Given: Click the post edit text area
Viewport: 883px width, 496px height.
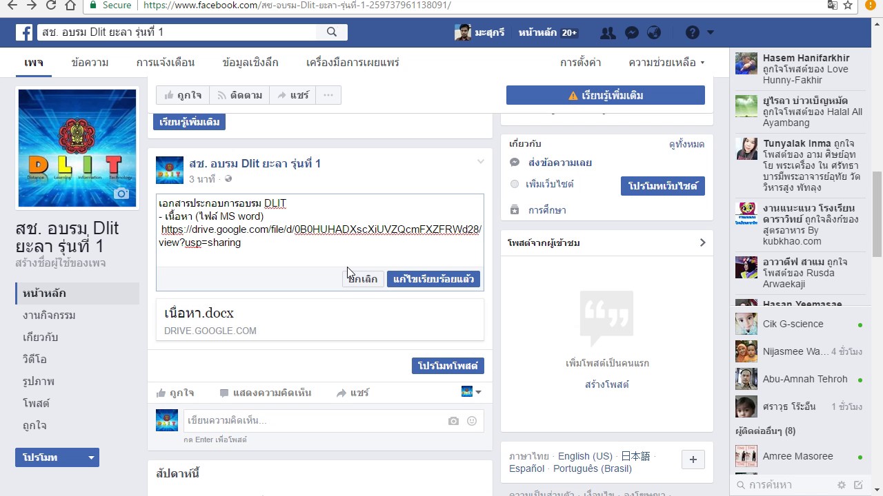Looking at the screenshot, I should pos(320,230).
